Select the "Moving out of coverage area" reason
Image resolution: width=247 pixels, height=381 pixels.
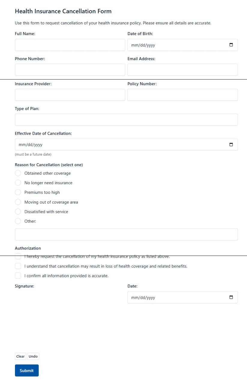point(18,202)
